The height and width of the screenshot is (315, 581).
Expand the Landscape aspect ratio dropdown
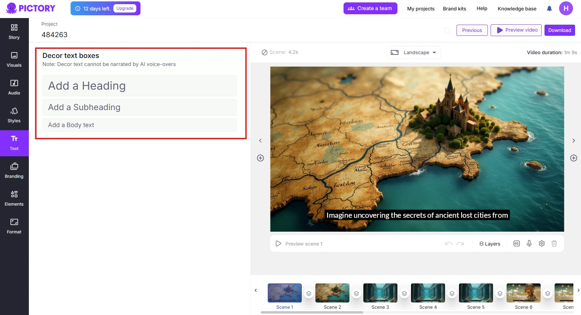(413, 52)
